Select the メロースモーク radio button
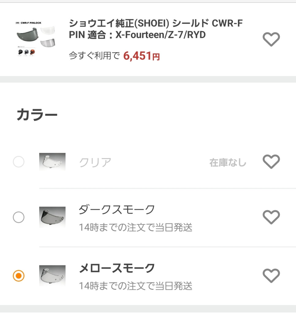296x313 pixels. [x=19, y=276]
